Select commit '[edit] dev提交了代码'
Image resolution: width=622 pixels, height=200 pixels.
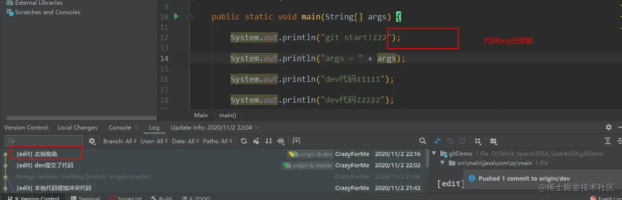[45, 165]
